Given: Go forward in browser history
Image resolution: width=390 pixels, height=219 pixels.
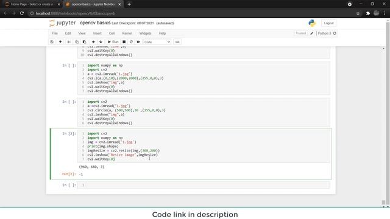Looking at the screenshot, I should click(13, 13).
